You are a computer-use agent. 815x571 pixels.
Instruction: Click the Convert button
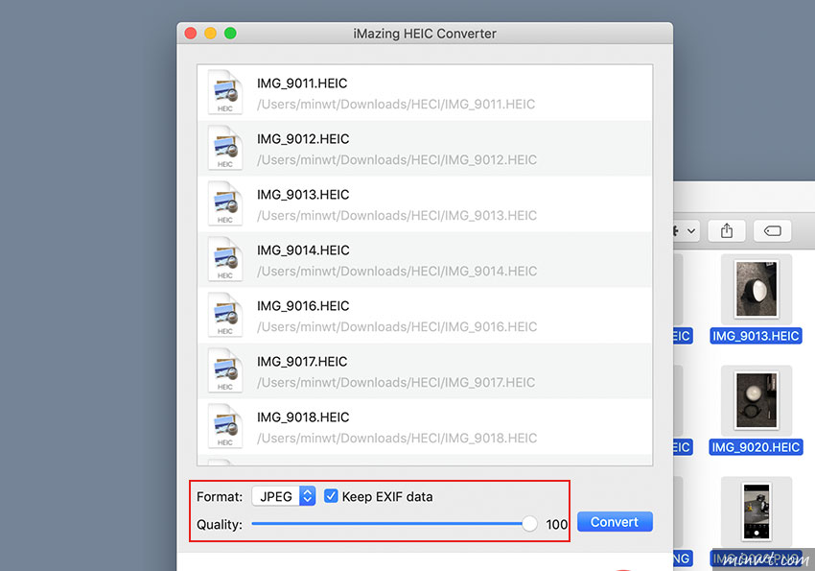tap(615, 522)
